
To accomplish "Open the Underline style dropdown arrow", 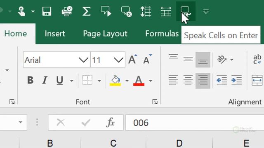I will click(71, 81).
